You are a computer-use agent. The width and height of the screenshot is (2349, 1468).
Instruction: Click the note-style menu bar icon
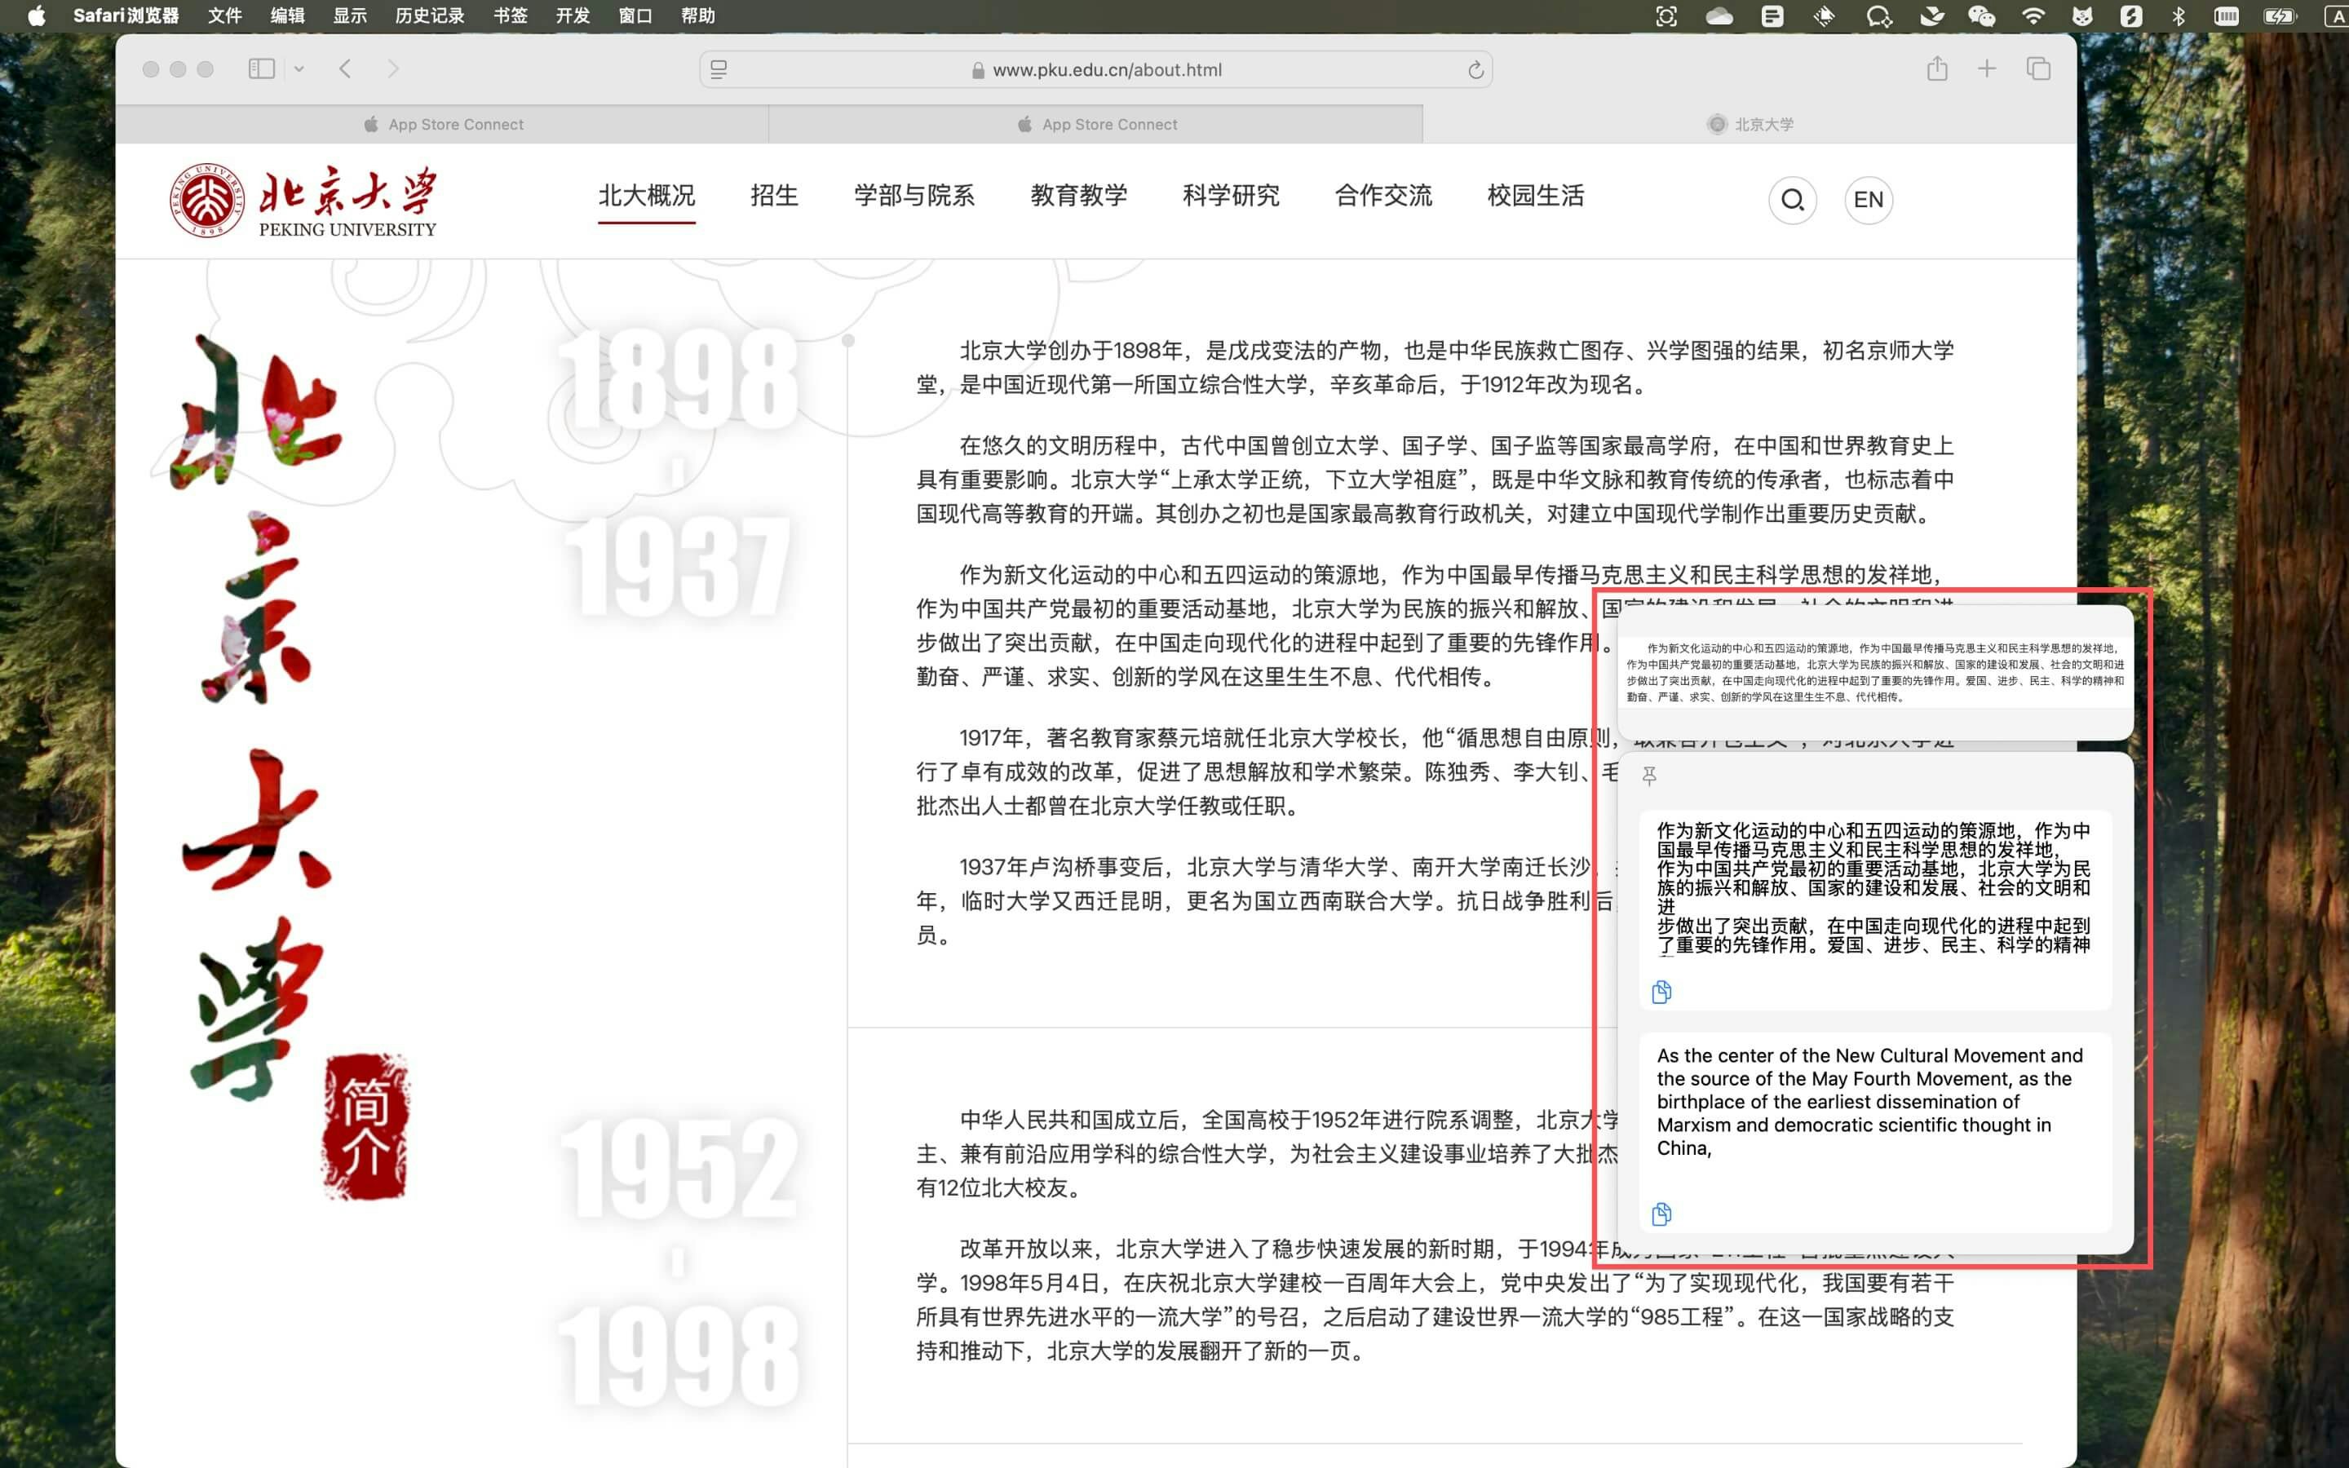tap(1772, 15)
